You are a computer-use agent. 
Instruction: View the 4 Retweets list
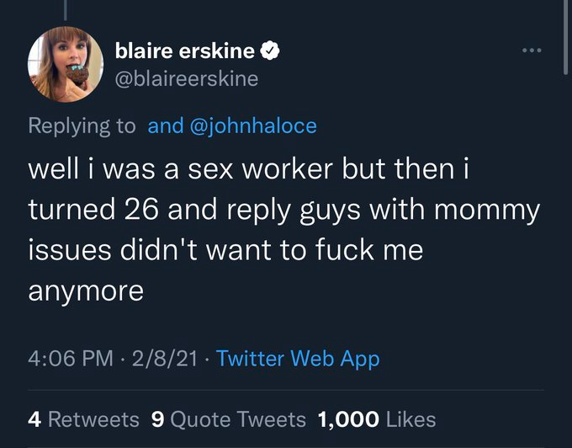tap(83, 419)
